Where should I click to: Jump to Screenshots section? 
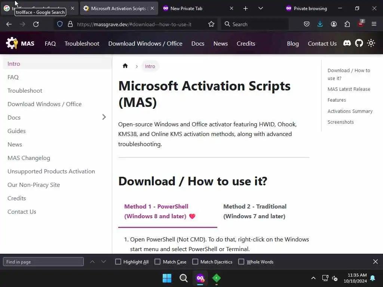(340, 122)
